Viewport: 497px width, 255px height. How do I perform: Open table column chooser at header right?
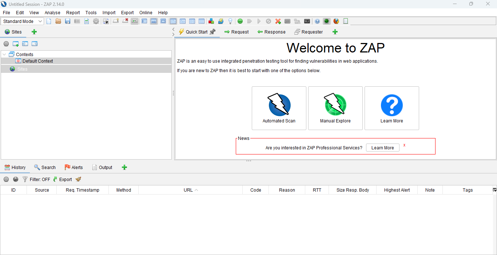(494, 190)
